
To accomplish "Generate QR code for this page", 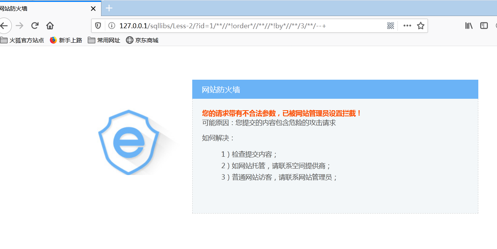I will click(391, 26).
